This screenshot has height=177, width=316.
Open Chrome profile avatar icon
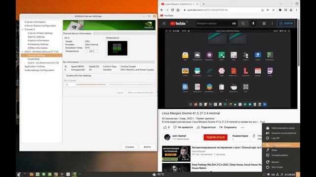(x=291, y=10)
